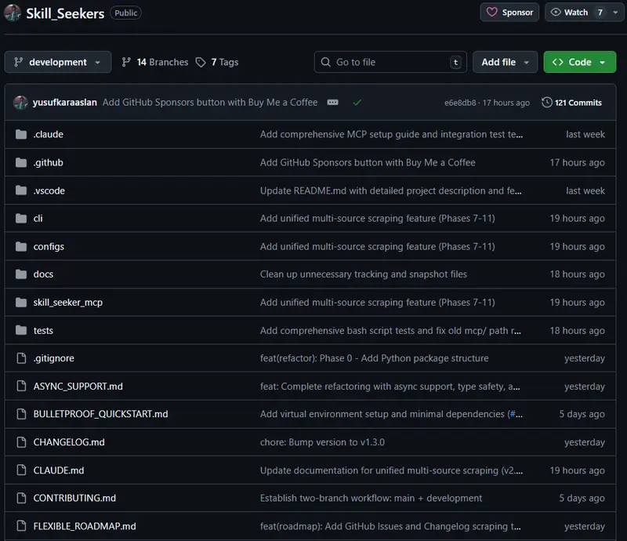Expand commit message ellipsis button

tap(332, 103)
